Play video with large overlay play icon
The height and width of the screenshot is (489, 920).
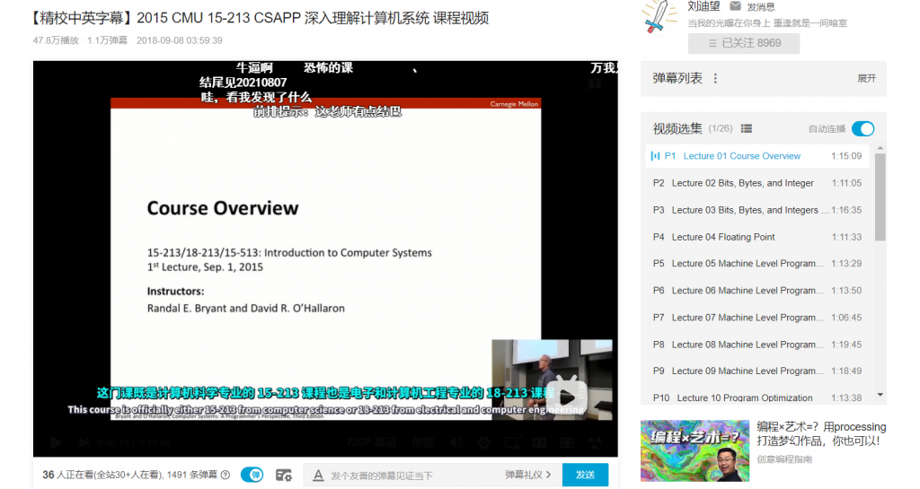(567, 397)
